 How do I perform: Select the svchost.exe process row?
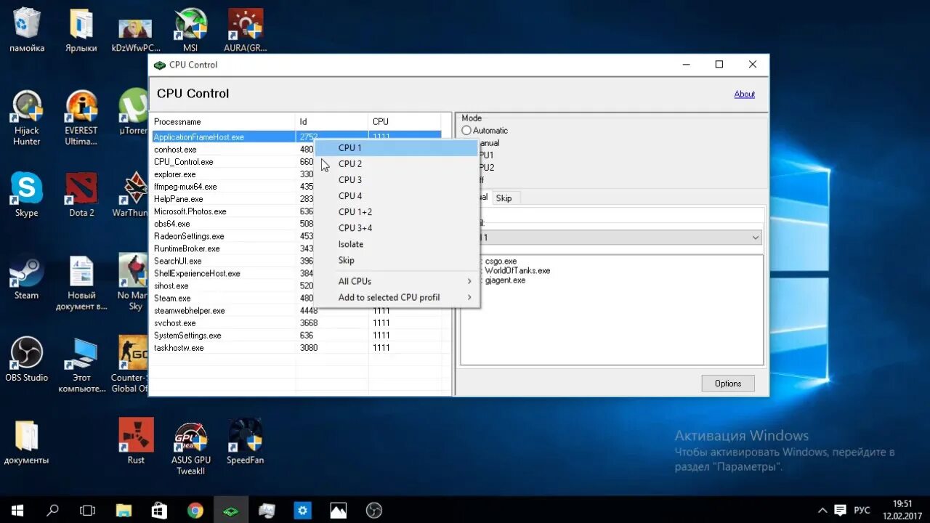coord(296,323)
